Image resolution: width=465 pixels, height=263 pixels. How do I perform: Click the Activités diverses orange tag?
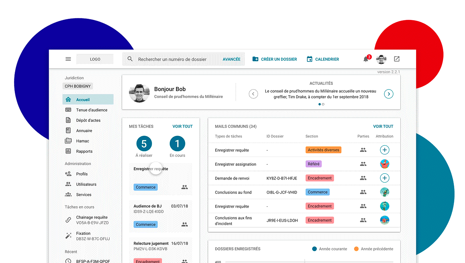324,150
